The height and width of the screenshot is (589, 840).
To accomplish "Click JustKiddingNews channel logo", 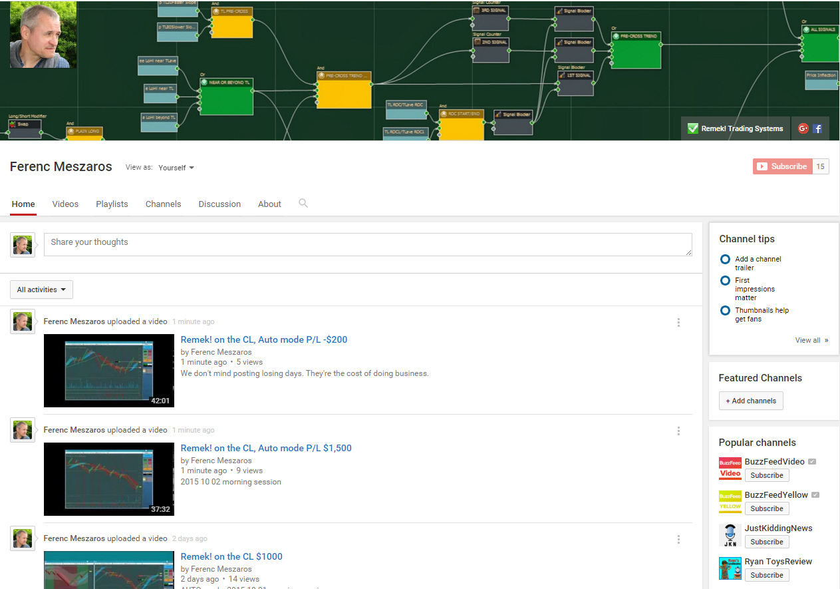I will click(730, 534).
